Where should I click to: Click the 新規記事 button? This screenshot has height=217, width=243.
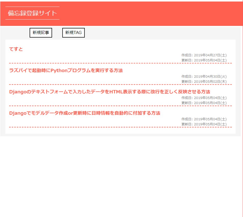[41, 33]
